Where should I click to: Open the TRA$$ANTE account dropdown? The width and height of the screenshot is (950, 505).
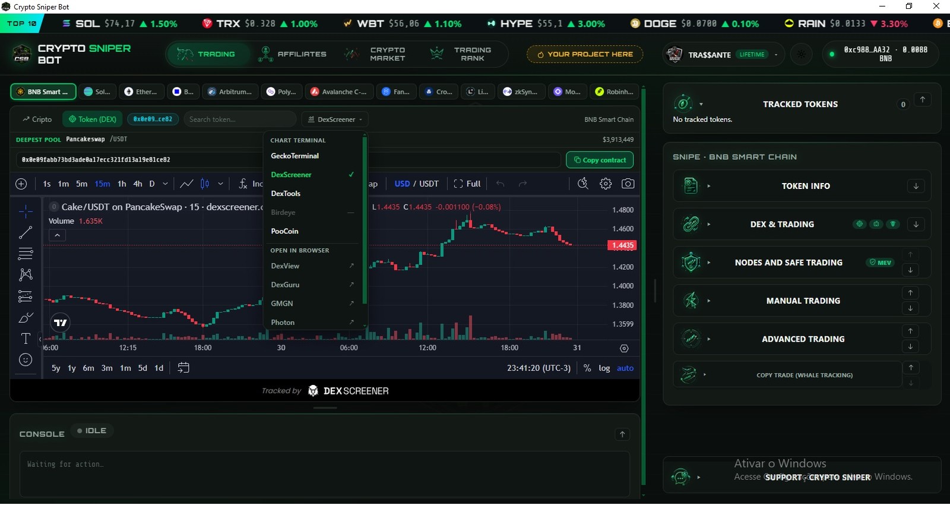coord(724,55)
